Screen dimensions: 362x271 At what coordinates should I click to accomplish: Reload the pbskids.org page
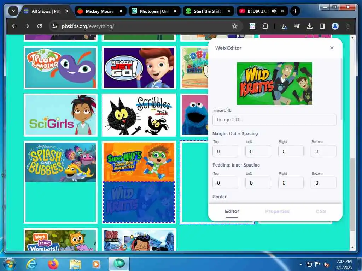40,26
